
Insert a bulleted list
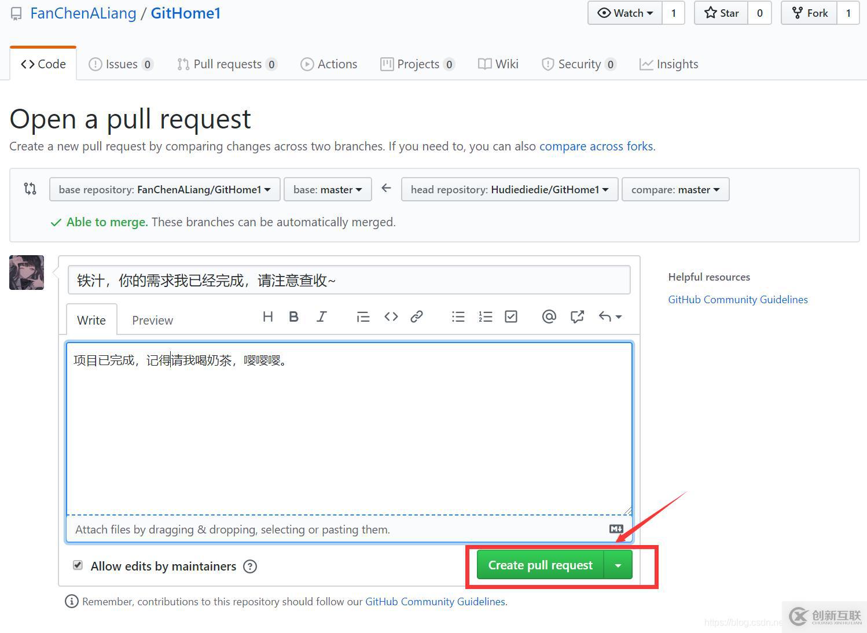458,316
